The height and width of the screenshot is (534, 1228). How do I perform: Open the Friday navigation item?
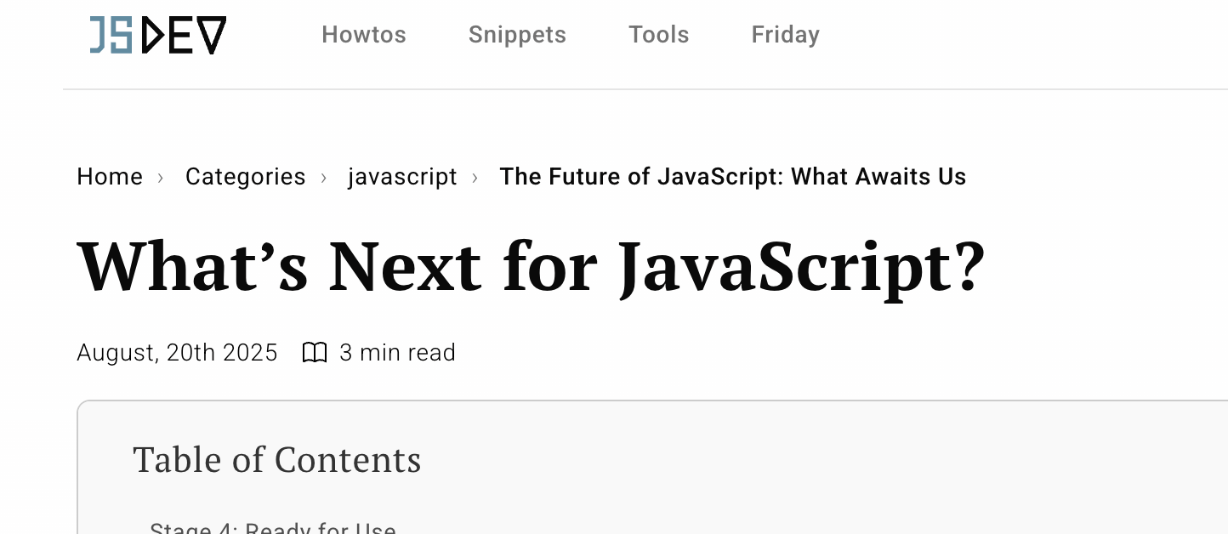pyautogui.click(x=786, y=35)
